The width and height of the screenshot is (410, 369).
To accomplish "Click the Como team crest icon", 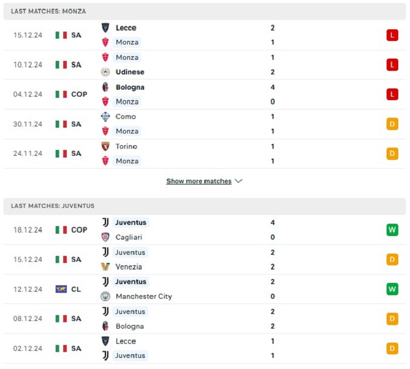I will [105, 117].
